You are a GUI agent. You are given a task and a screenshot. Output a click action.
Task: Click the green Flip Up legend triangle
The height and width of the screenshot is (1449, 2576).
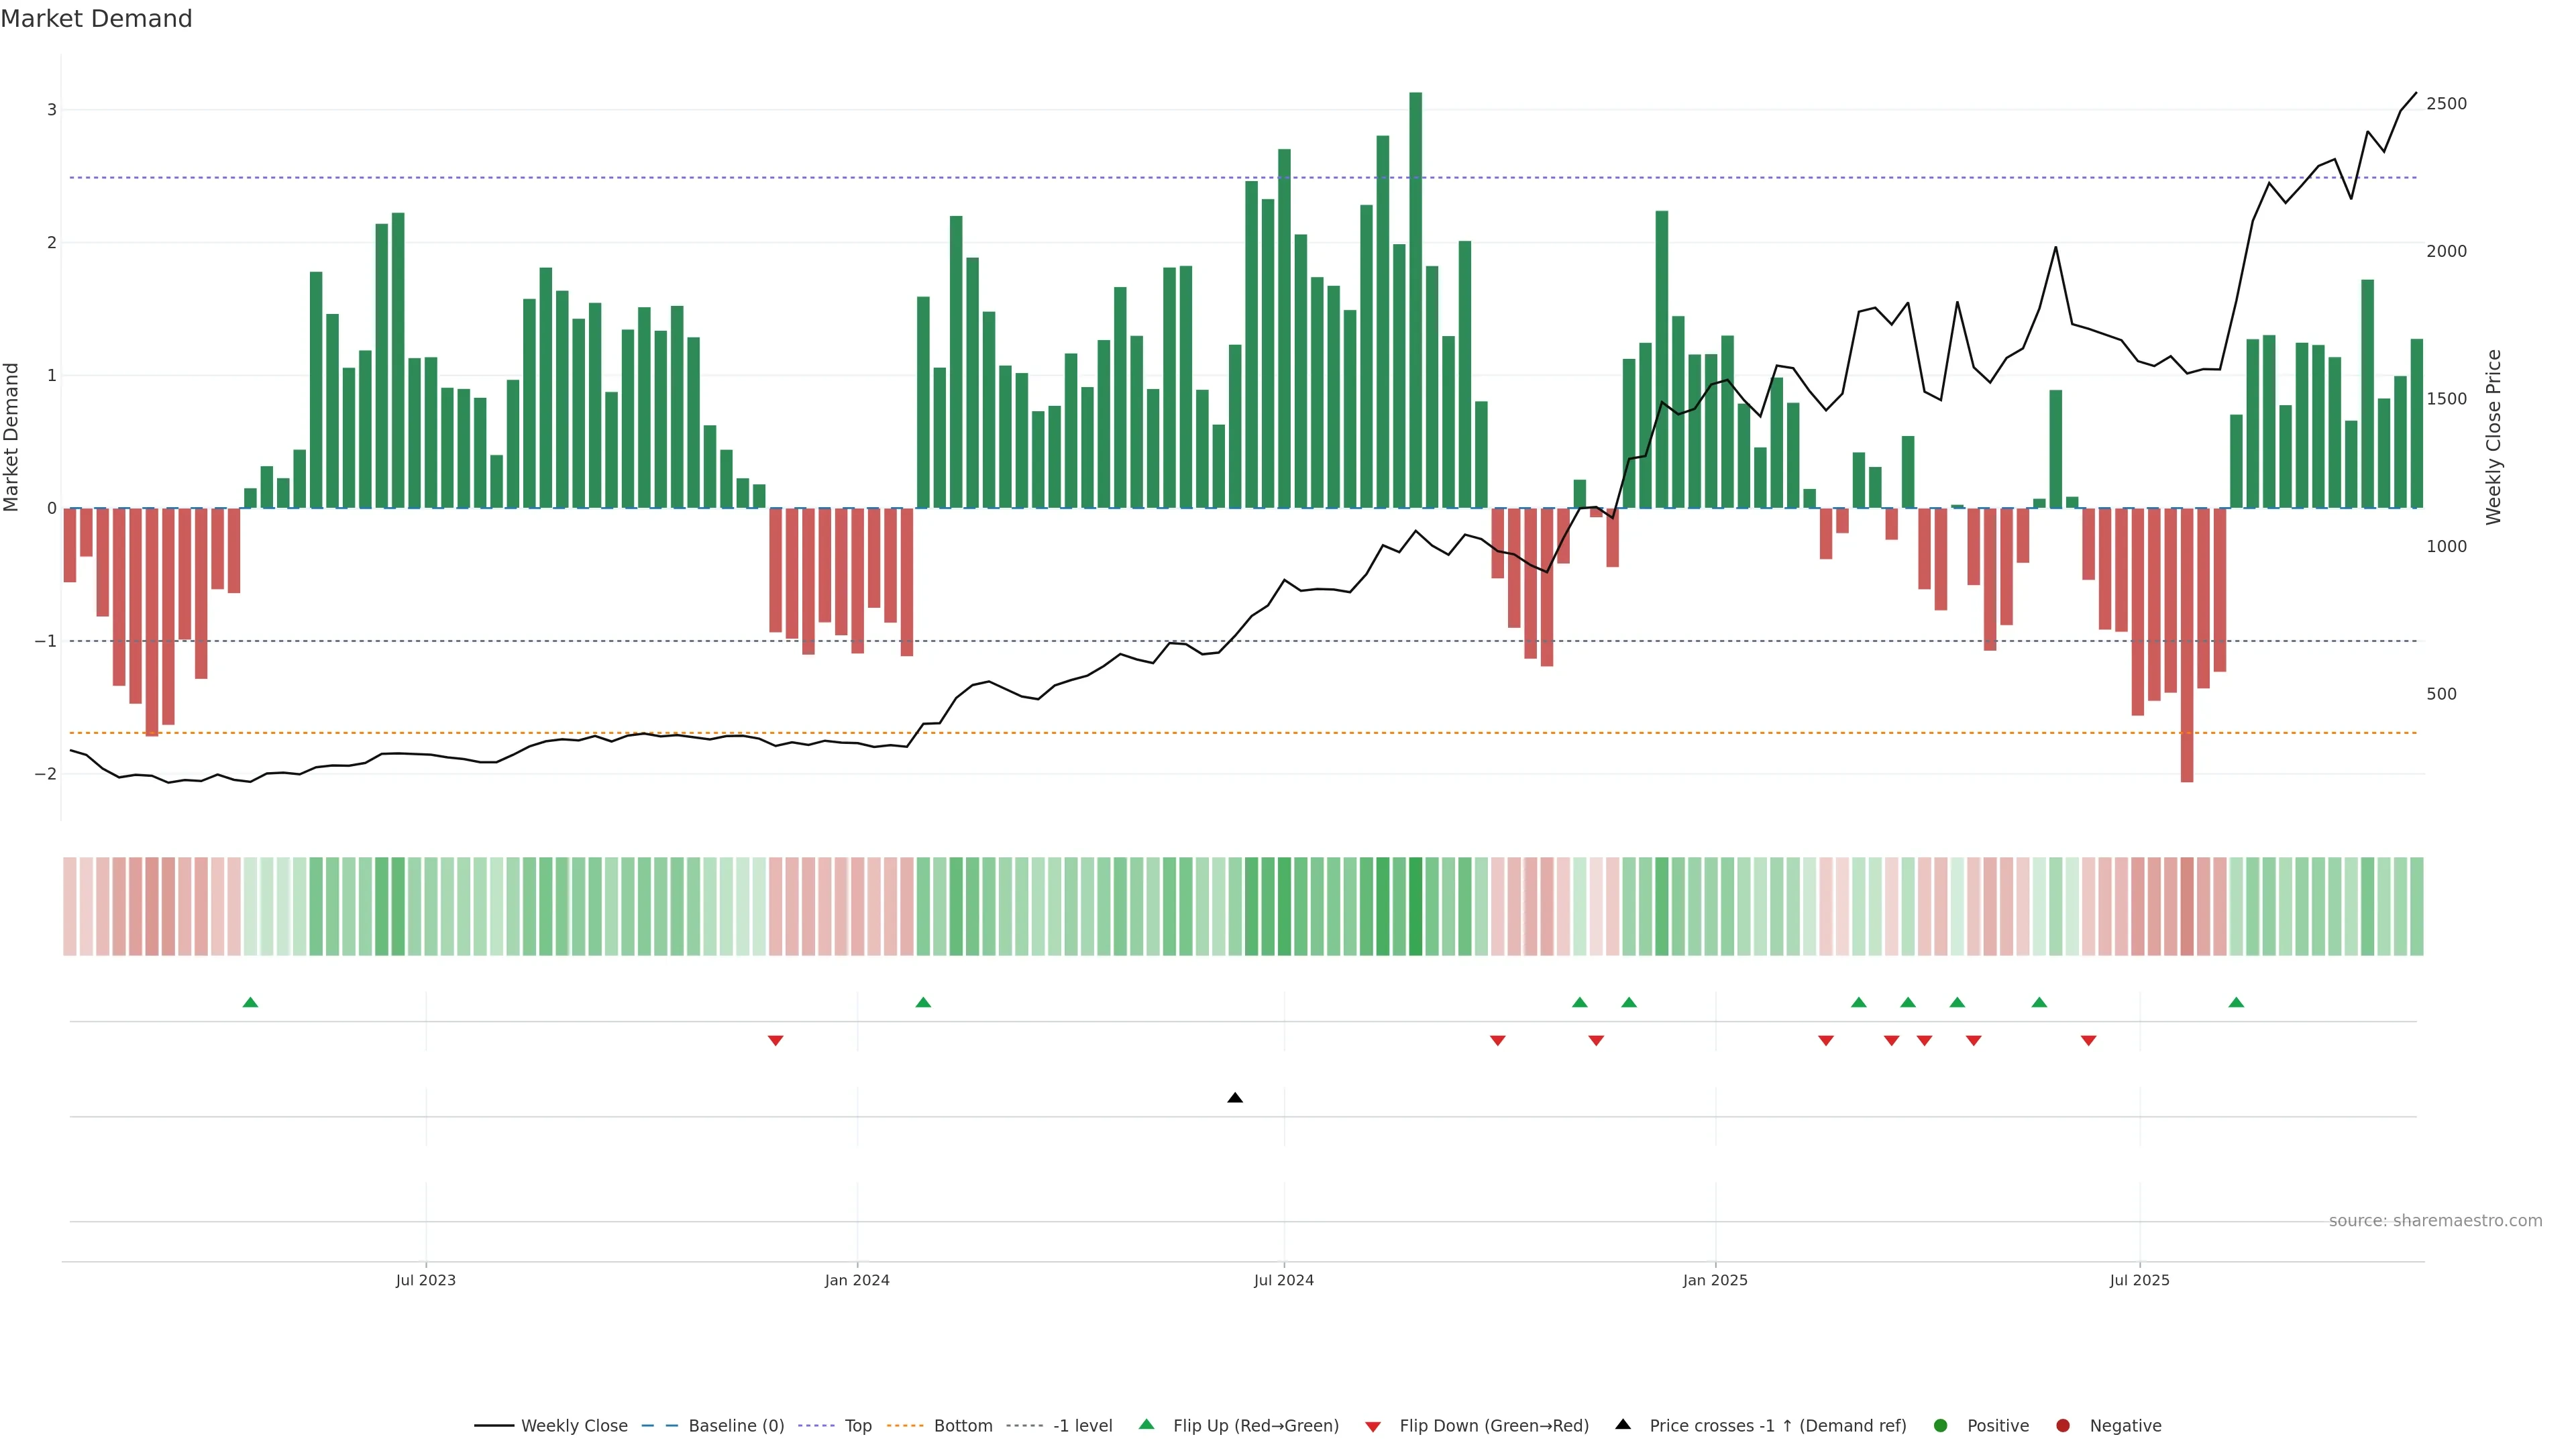coord(1147,1424)
